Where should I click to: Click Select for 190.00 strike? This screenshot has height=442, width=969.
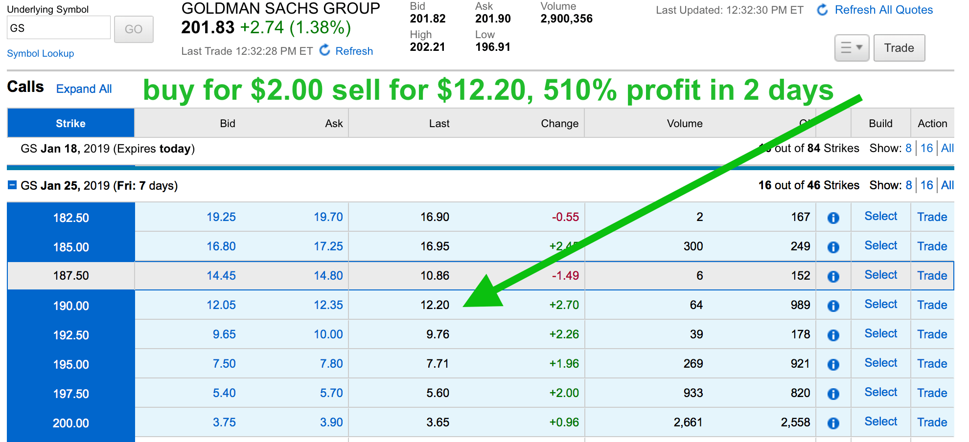point(881,304)
